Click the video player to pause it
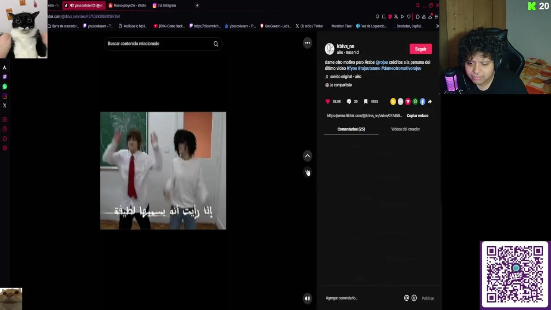Viewport: 551px width, 310px height. [163, 170]
